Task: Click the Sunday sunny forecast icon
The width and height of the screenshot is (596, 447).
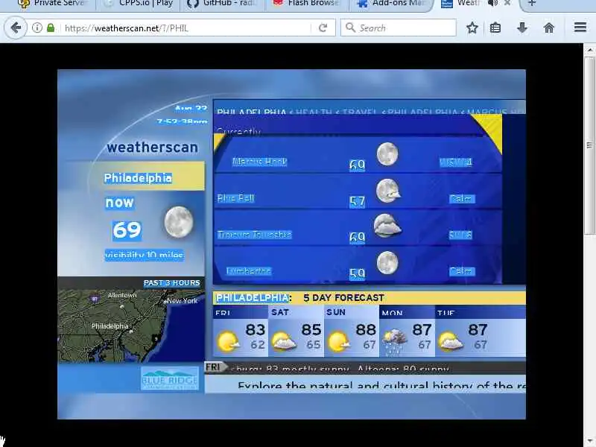Action: pyautogui.click(x=338, y=341)
